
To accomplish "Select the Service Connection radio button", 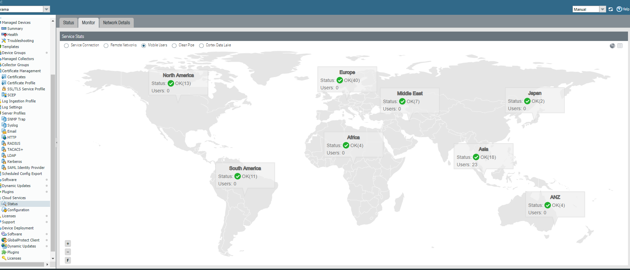I will pyautogui.click(x=66, y=46).
